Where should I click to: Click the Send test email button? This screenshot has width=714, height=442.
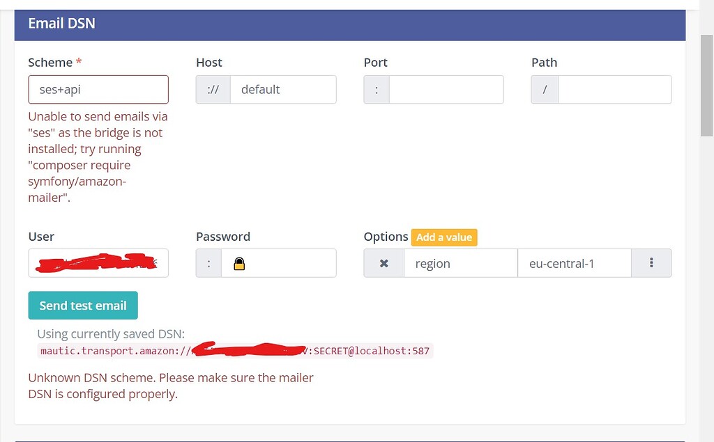[x=82, y=305]
